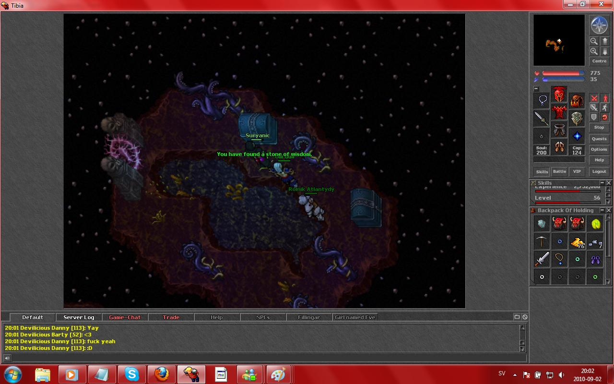Viewport: 614px width, 384px height.
Task: Click the ring equipment slot
Action: click(542, 136)
